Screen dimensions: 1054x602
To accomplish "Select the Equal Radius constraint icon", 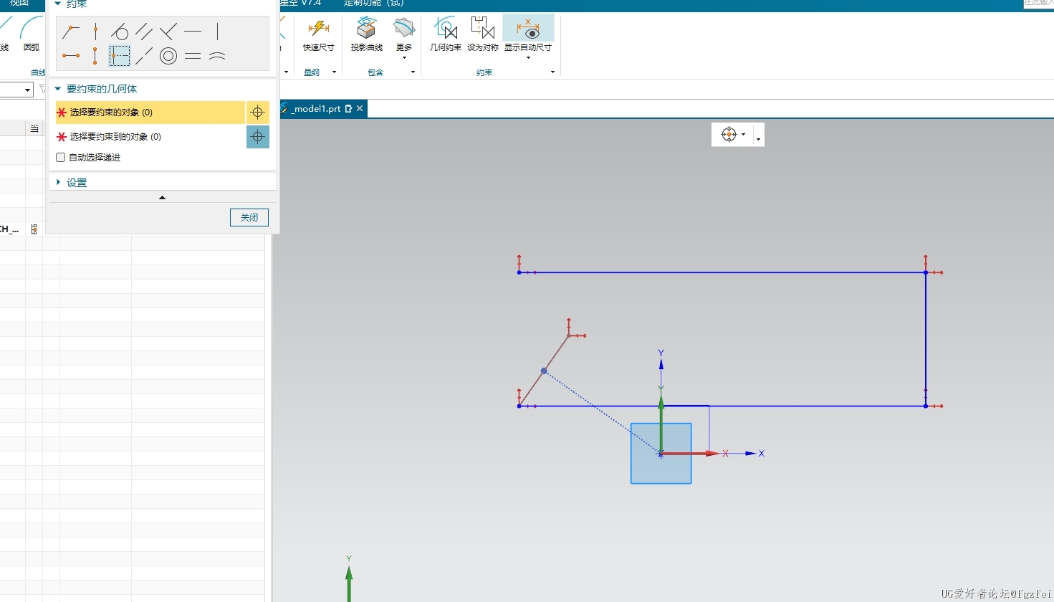I will coord(217,56).
